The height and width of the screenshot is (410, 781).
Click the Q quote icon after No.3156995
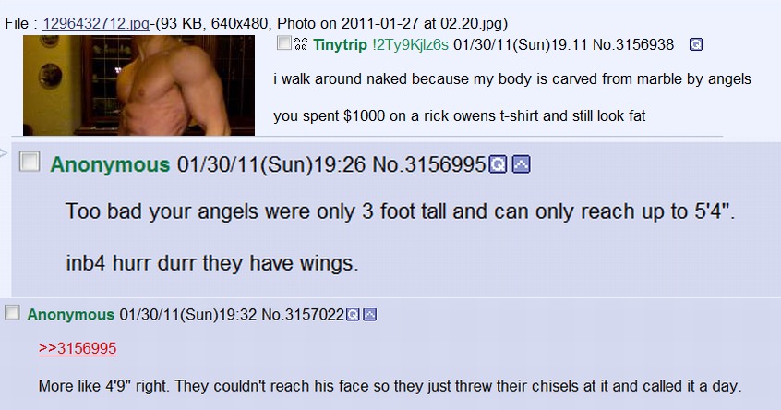click(x=498, y=164)
